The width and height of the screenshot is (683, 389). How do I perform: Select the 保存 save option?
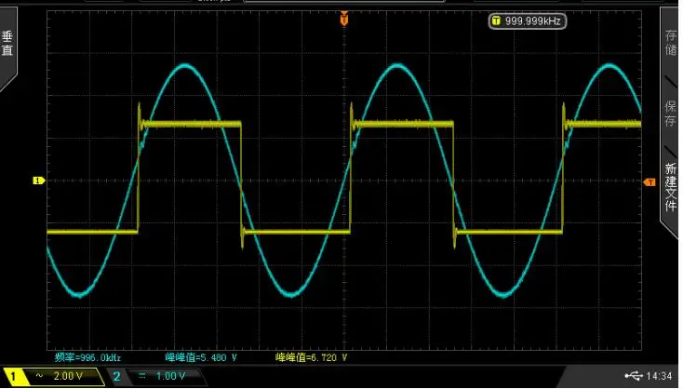coord(671,114)
